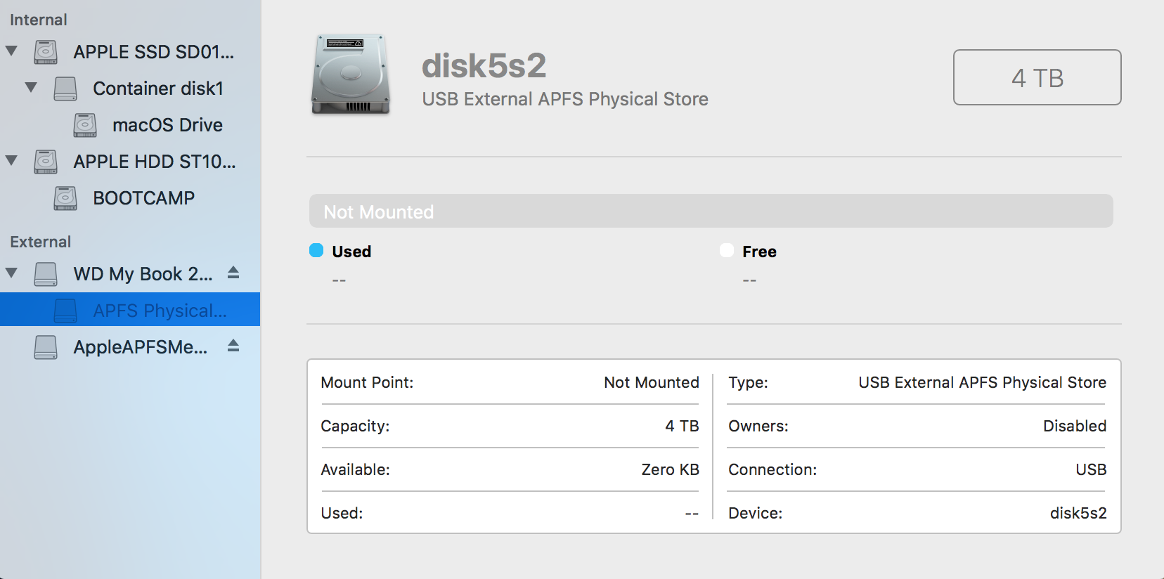Eject the AppleAPFSMedia disk
This screenshot has width=1164, height=579.
[x=233, y=346]
